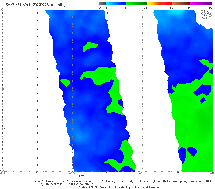This screenshot has height=189, width=215.
Task: Click the color bar value label "18"
Action: (125, 8)
